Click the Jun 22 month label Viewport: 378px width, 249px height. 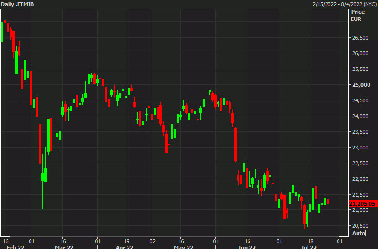click(x=247, y=247)
